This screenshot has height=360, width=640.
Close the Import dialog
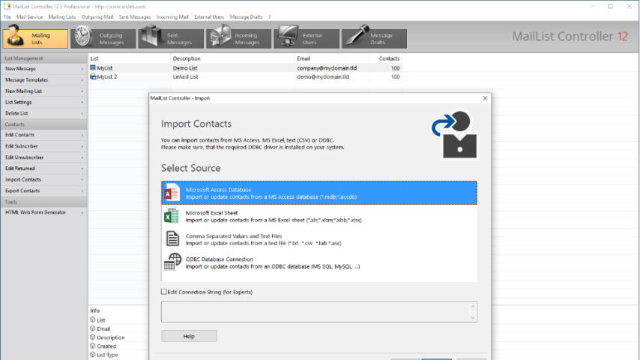485,98
